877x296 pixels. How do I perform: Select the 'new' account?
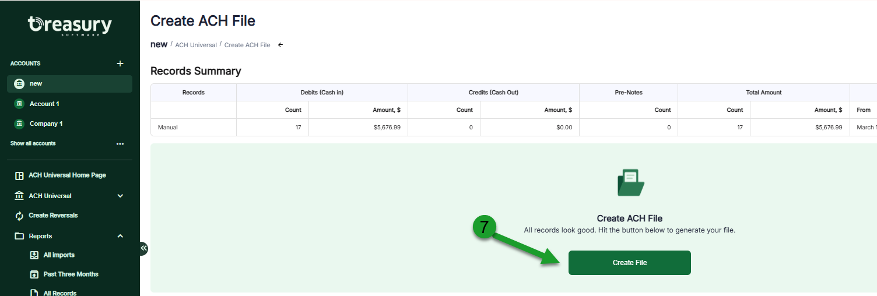pyautogui.click(x=36, y=84)
